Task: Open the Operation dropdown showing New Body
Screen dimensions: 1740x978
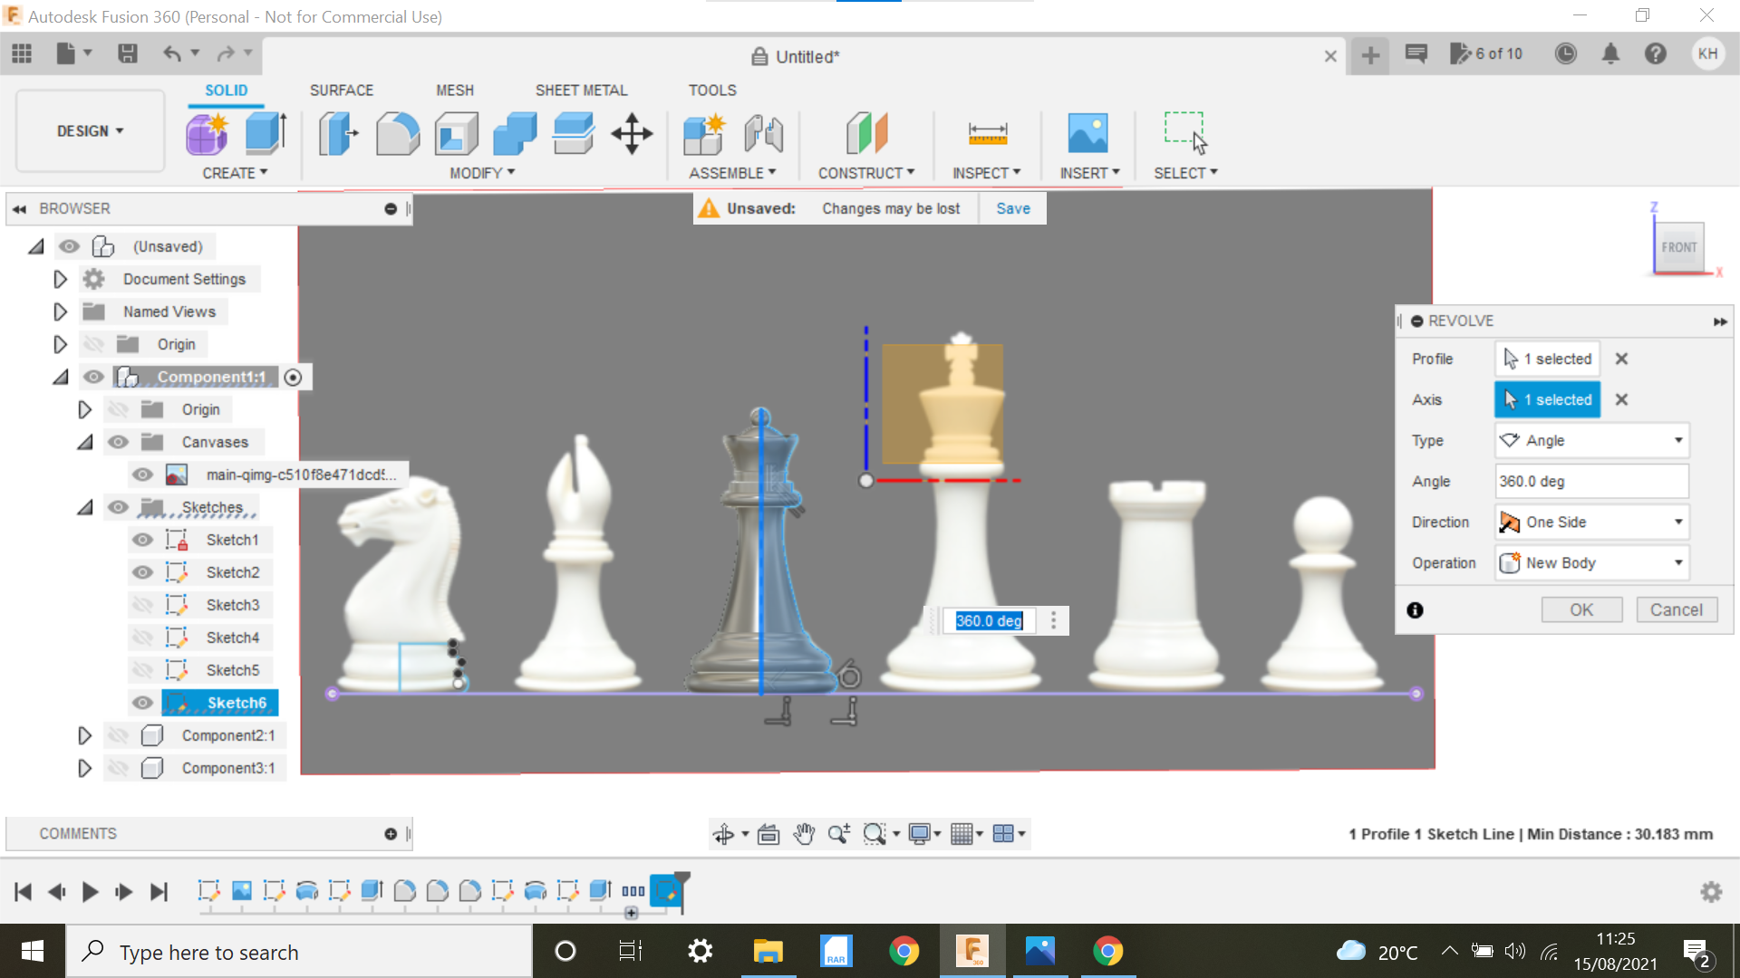Action: coord(1676,562)
